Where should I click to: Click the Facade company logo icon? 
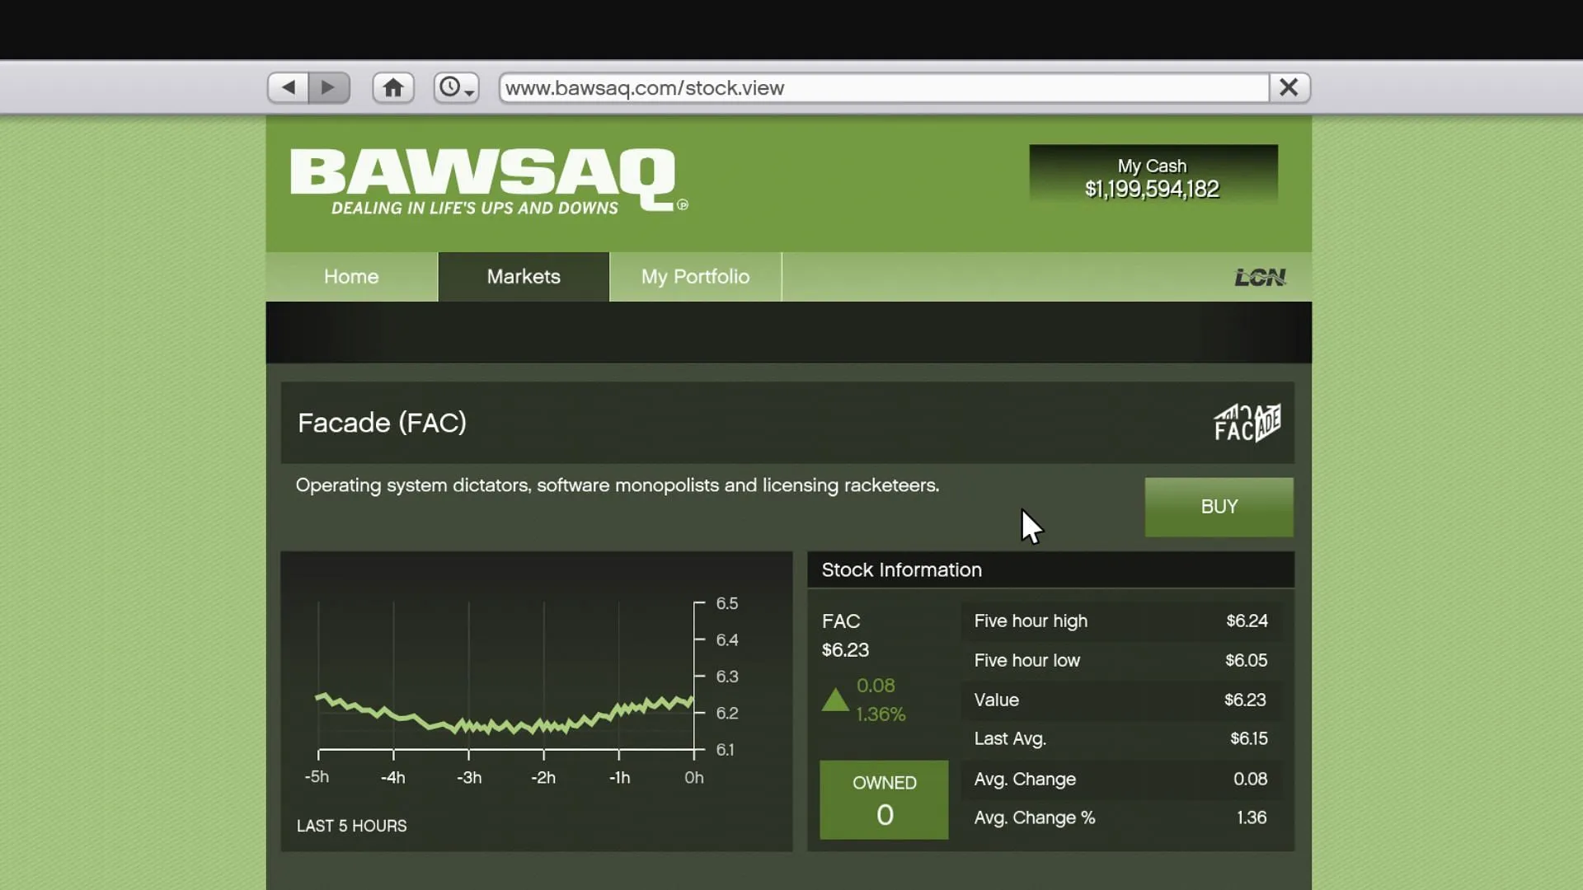tap(1247, 423)
